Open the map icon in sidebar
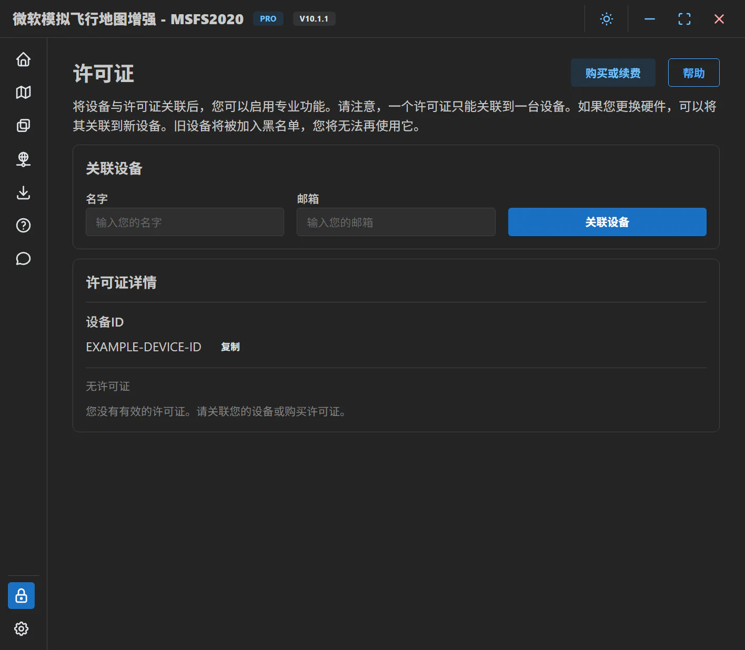This screenshot has width=745, height=650. click(23, 93)
